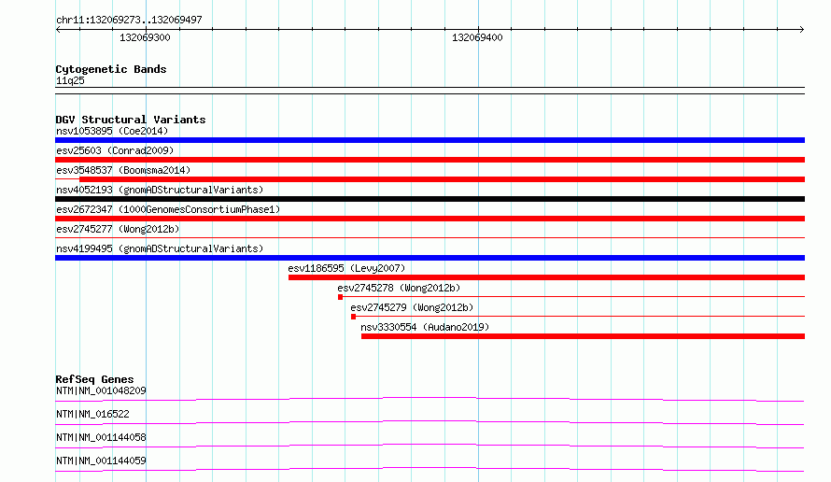
Task: Open esv2672347 (1000GenomesConsortiumPhase1) label
Action: click(x=168, y=209)
